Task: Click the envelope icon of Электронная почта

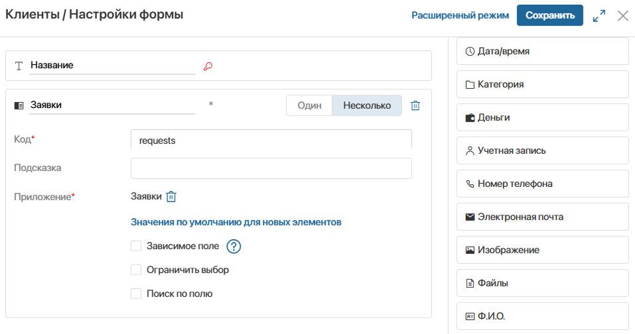Action: [470, 217]
